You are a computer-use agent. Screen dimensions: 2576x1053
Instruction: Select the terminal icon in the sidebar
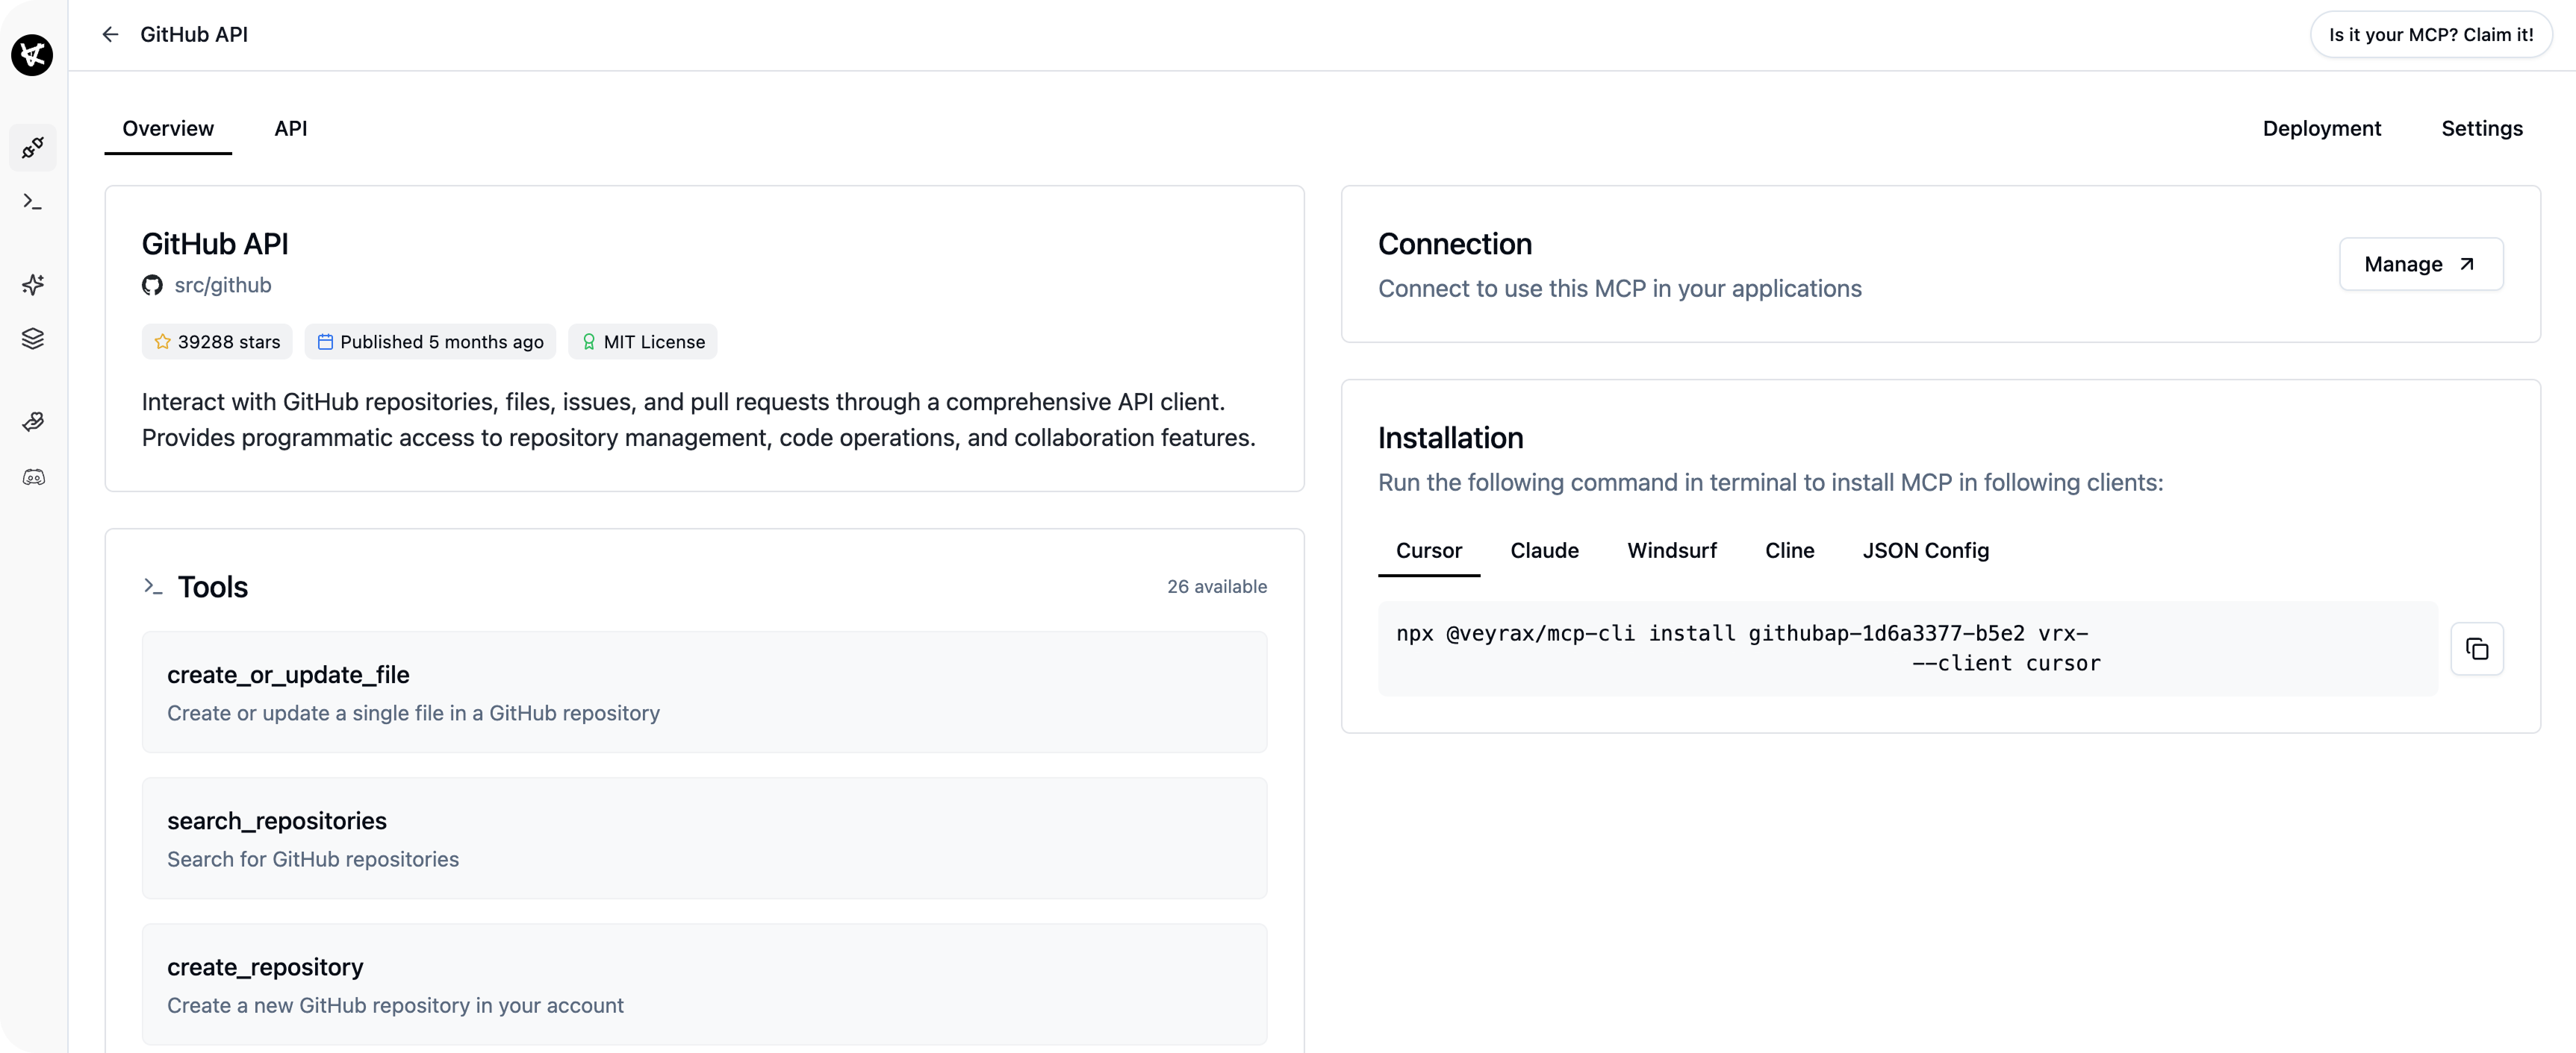click(33, 202)
